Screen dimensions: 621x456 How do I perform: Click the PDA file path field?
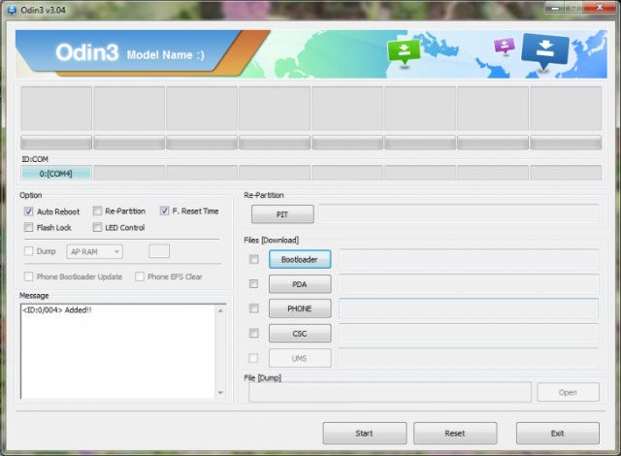469,284
